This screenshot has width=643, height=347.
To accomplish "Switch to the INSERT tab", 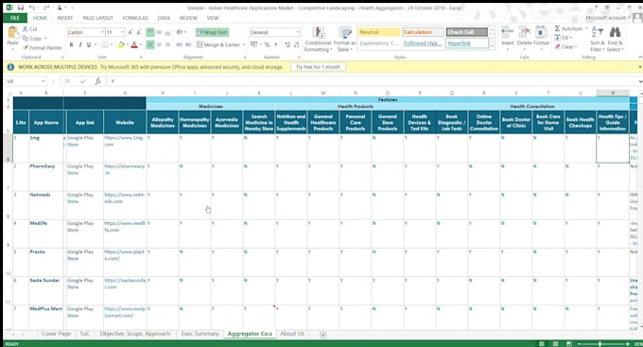I will (x=65, y=18).
